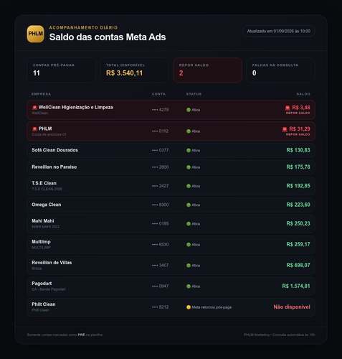Viewport: 342px width, 359px height.
Task: Click the Empresa column header
Action: pos(41,94)
